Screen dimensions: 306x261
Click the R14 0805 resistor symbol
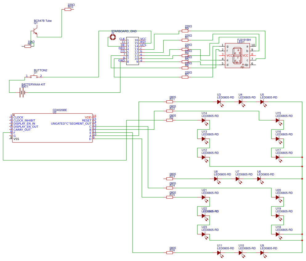[169, 188]
